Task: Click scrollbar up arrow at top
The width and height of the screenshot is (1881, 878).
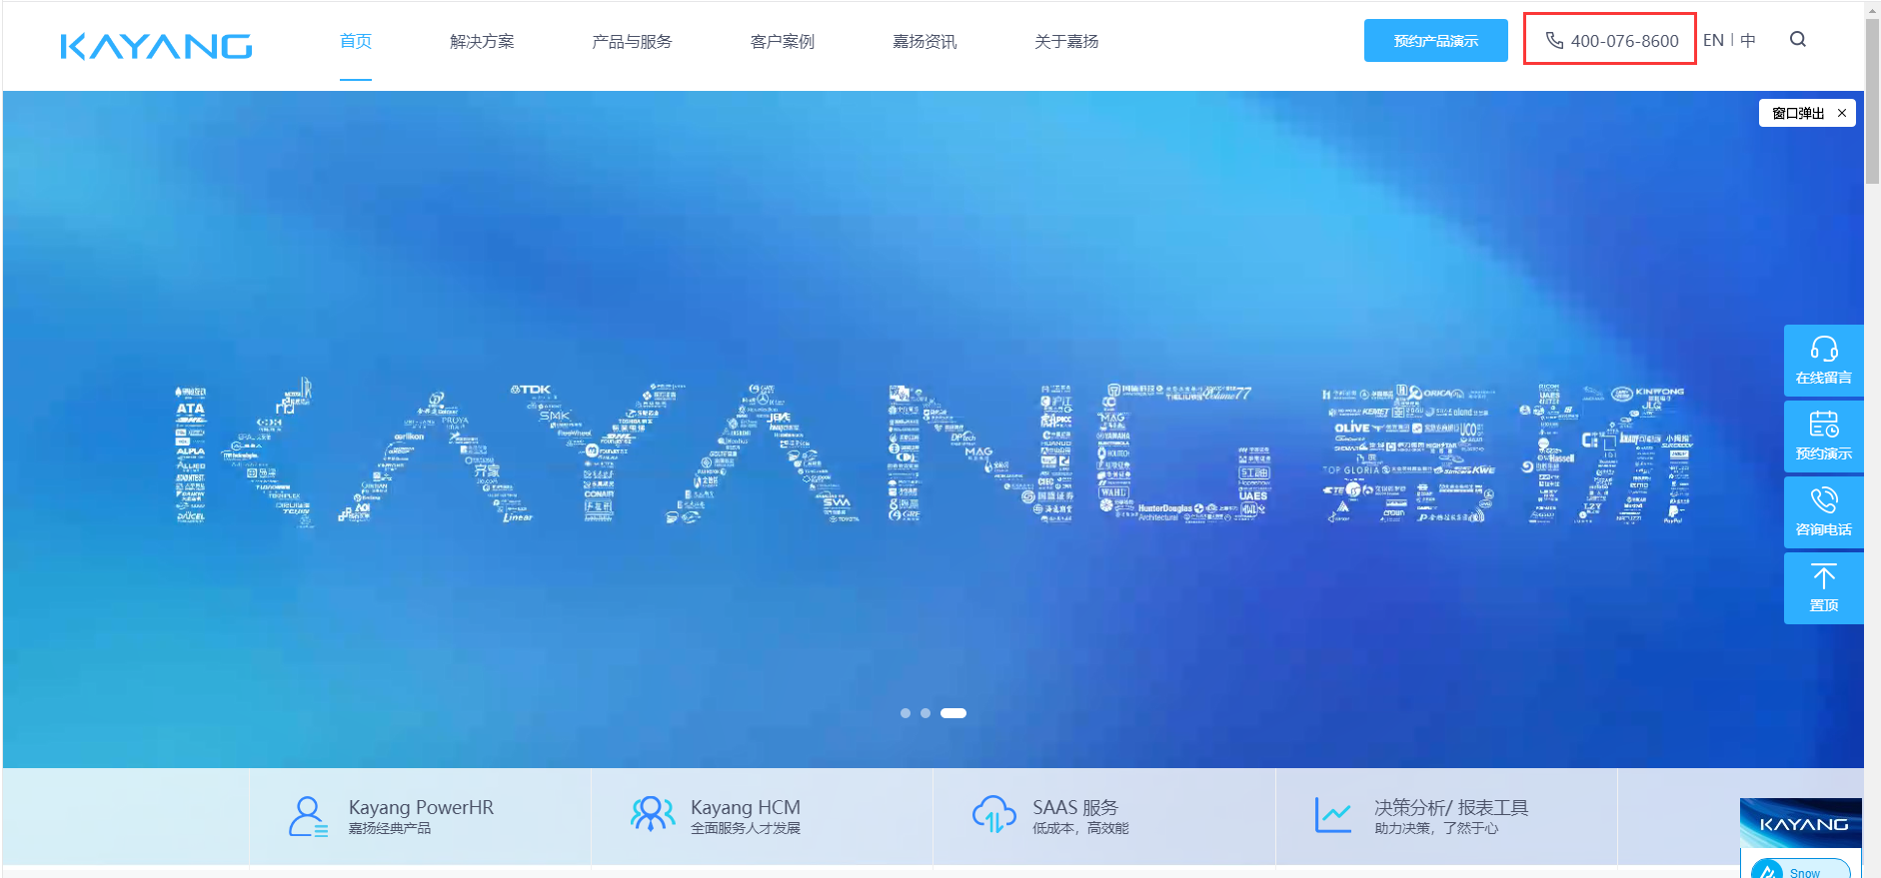Action: tap(1872, 8)
